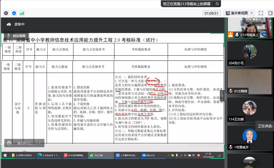Viewport: 274px width, 168px height.
Task: Click the meeting info icon
Action: tap(6, 13)
